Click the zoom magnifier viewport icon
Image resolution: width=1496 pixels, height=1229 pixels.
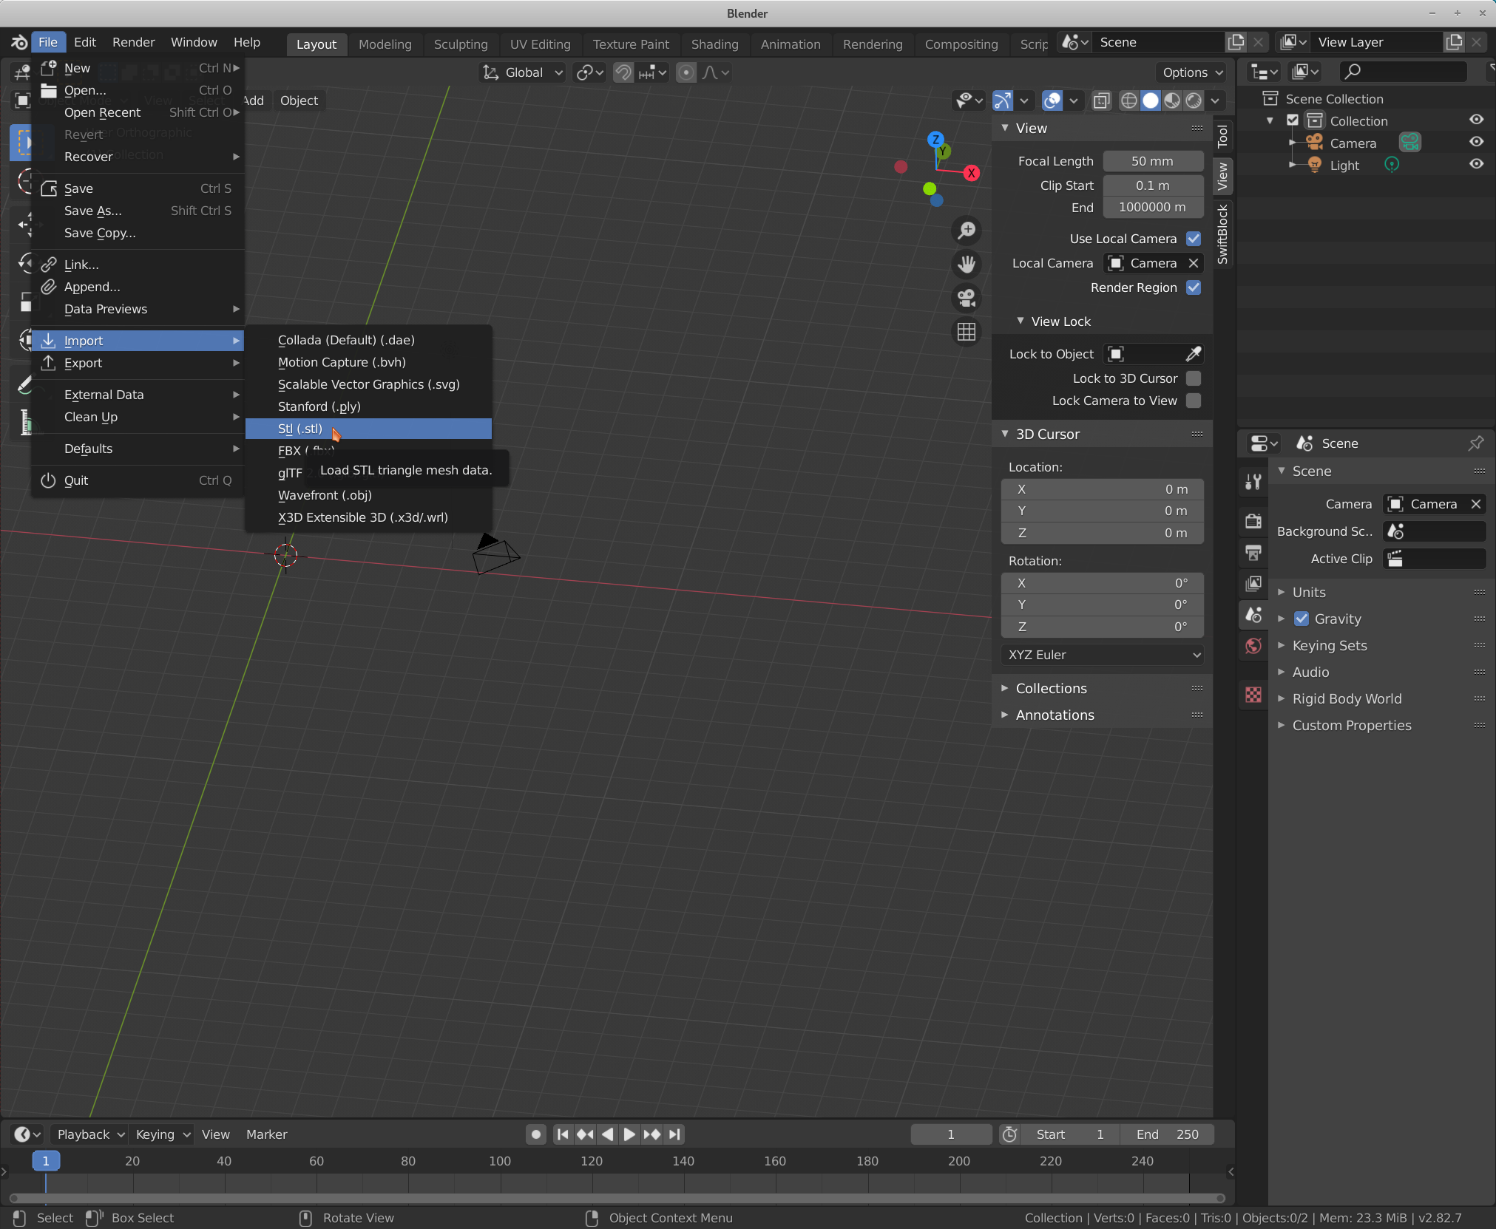967,231
